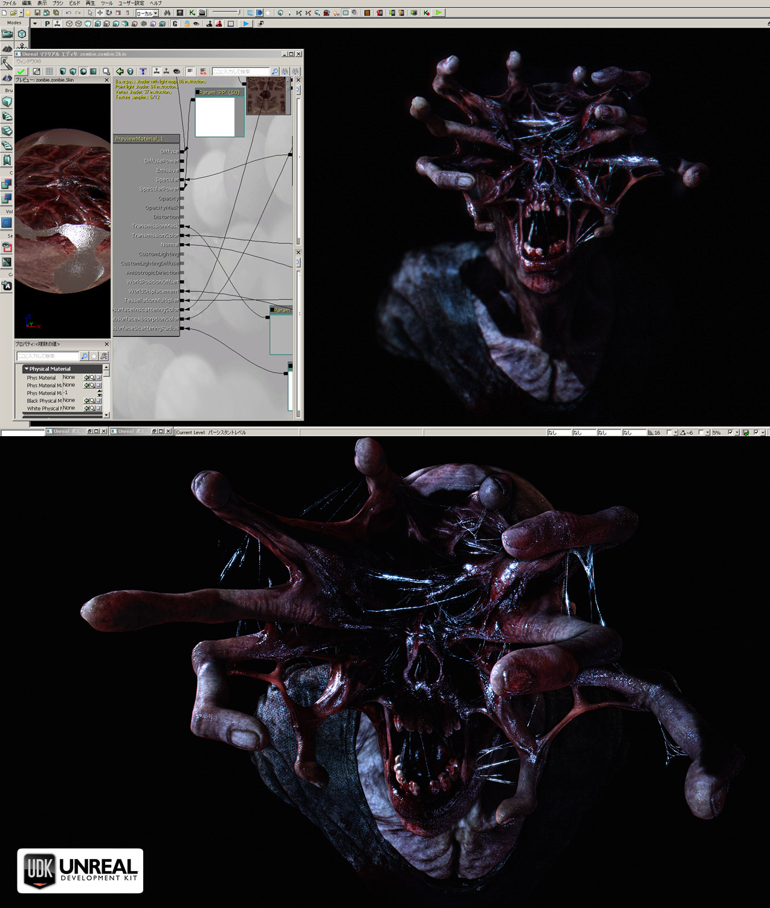Click the magnifier icon in Material Editor toolbar
The width and height of the screenshot is (770, 908).
pyautogui.click(x=106, y=71)
